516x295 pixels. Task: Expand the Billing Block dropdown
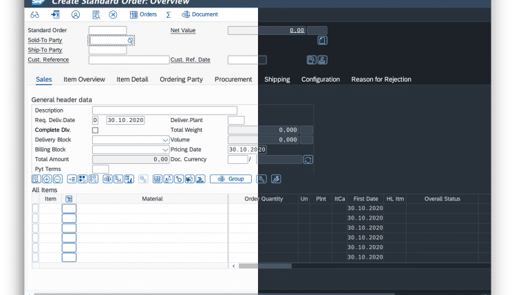[165, 150]
